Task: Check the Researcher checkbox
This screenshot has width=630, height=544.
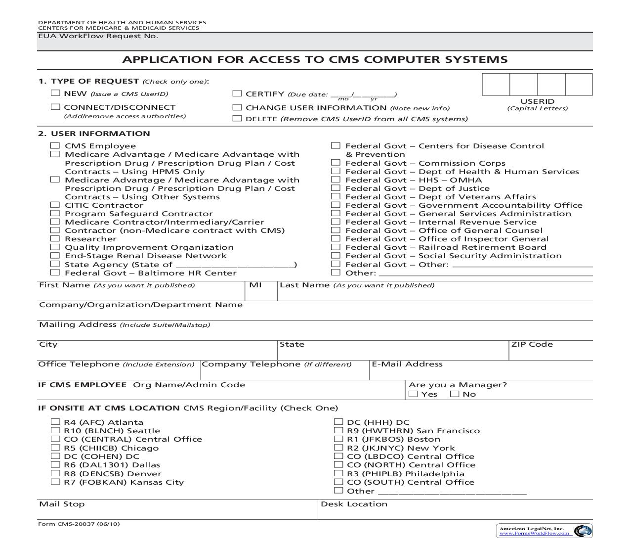Action: pos(54,238)
